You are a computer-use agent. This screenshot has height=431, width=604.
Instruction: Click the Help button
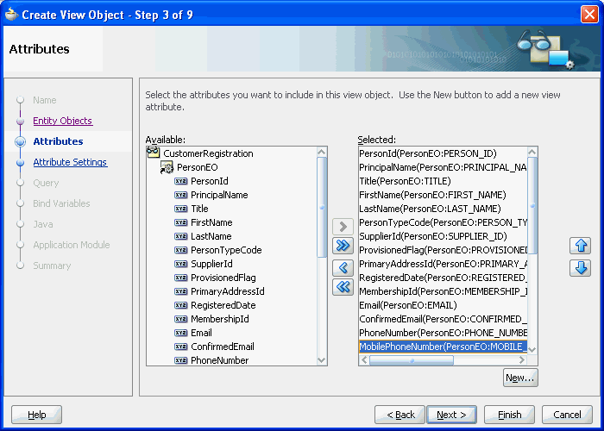tap(36, 415)
